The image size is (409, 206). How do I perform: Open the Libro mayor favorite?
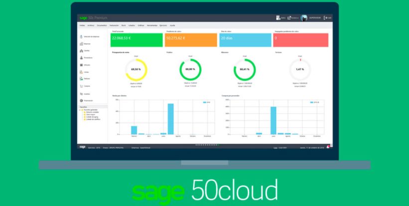point(89,115)
